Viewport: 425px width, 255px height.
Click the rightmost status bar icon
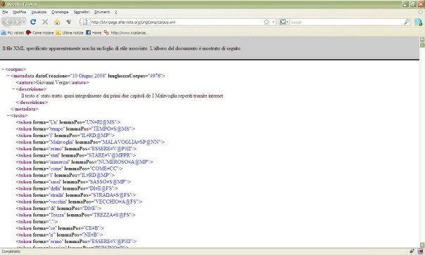tap(420, 251)
